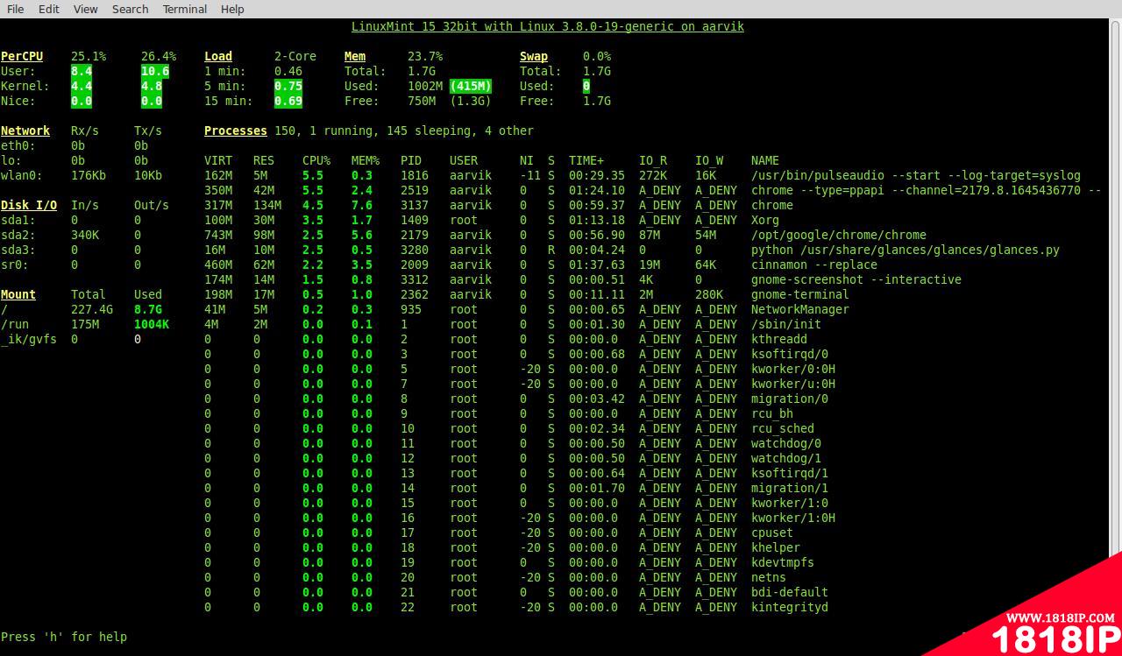1122x656 pixels.
Task: Click PID 2519 in the process list
Action: pyautogui.click(x=415, y=190)
